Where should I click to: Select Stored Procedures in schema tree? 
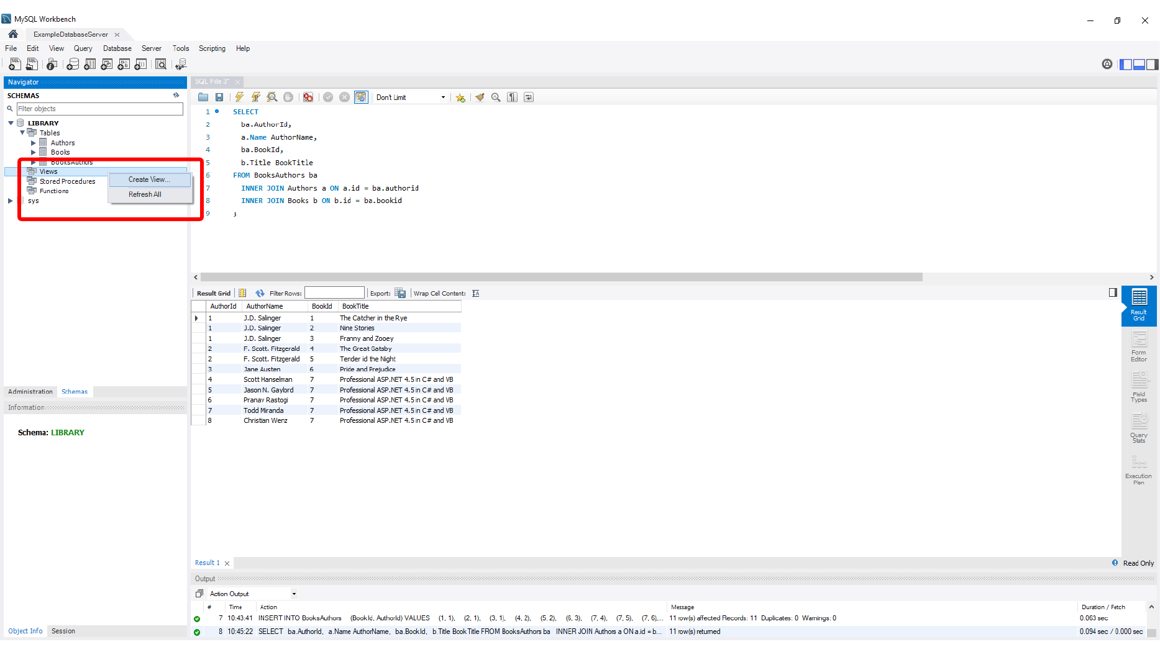pyautogui.click(x=67, y=181)
